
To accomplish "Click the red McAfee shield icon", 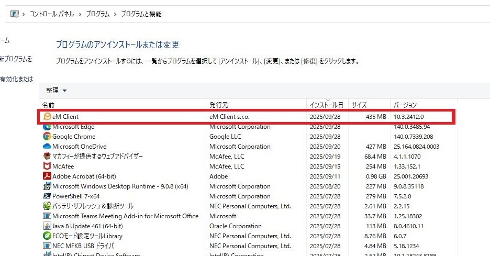I will [x=47, y=166].
